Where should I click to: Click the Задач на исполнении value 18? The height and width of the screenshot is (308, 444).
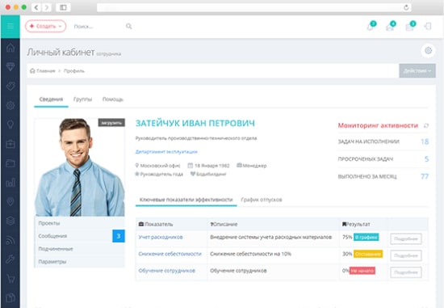coord(425,141)
